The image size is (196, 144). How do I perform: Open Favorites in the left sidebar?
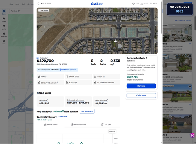pyautogui.click(x=4, y=27)
